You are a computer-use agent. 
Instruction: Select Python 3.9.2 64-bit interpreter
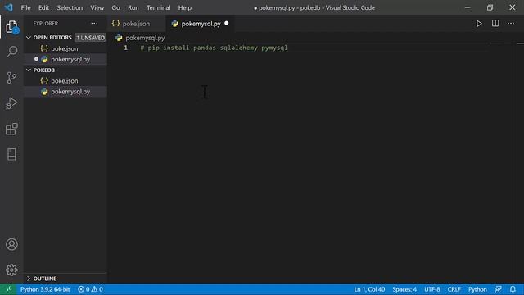click(45, 289)
